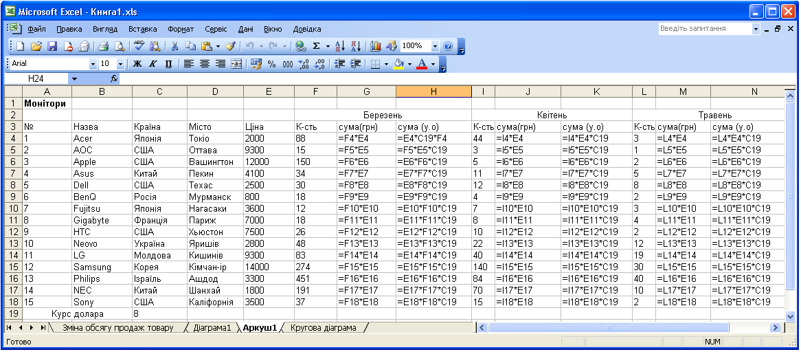
Task: Increase decimal places
Action: 304,64
